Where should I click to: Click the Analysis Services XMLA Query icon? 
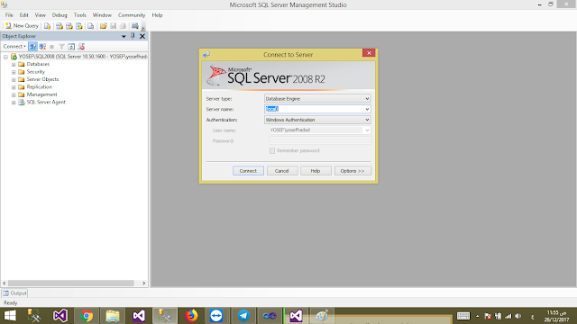click(78, 26)
